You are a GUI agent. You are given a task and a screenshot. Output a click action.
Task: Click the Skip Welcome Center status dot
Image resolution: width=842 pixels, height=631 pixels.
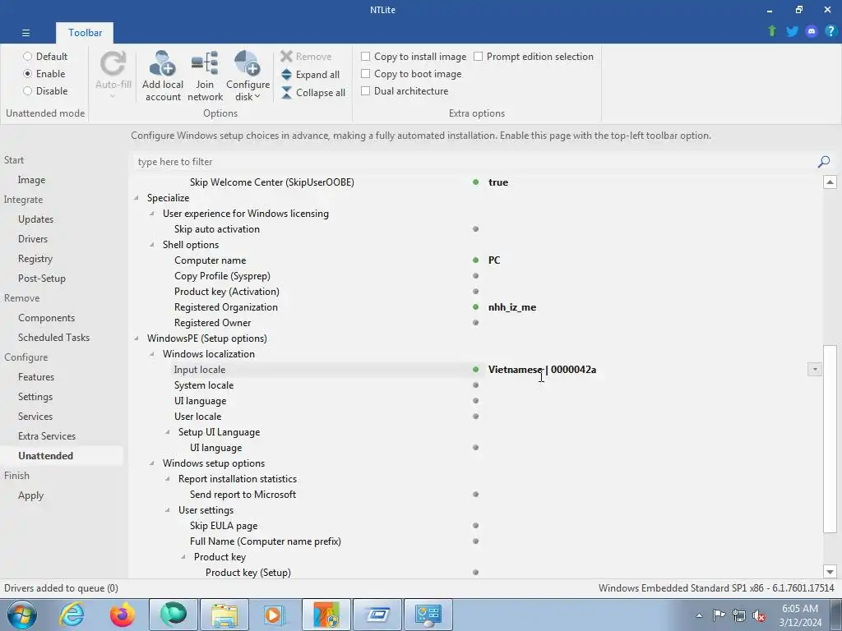click(475, 182)
